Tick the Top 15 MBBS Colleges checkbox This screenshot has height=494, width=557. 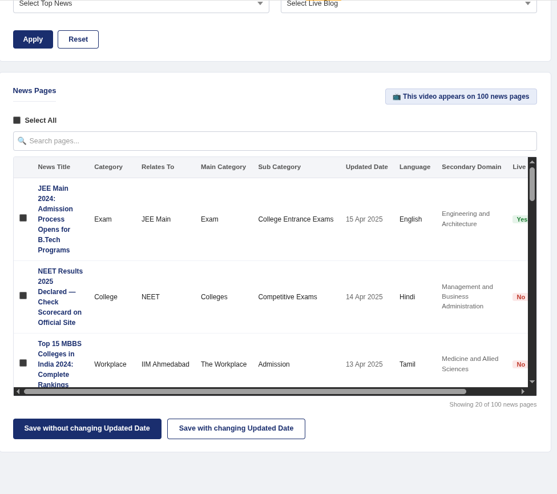[x=23, y=363]
